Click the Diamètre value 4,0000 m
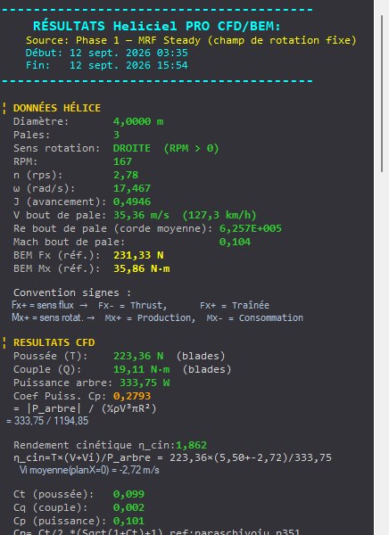This screenshot has height=535, width=389. (x=138, y=121)
